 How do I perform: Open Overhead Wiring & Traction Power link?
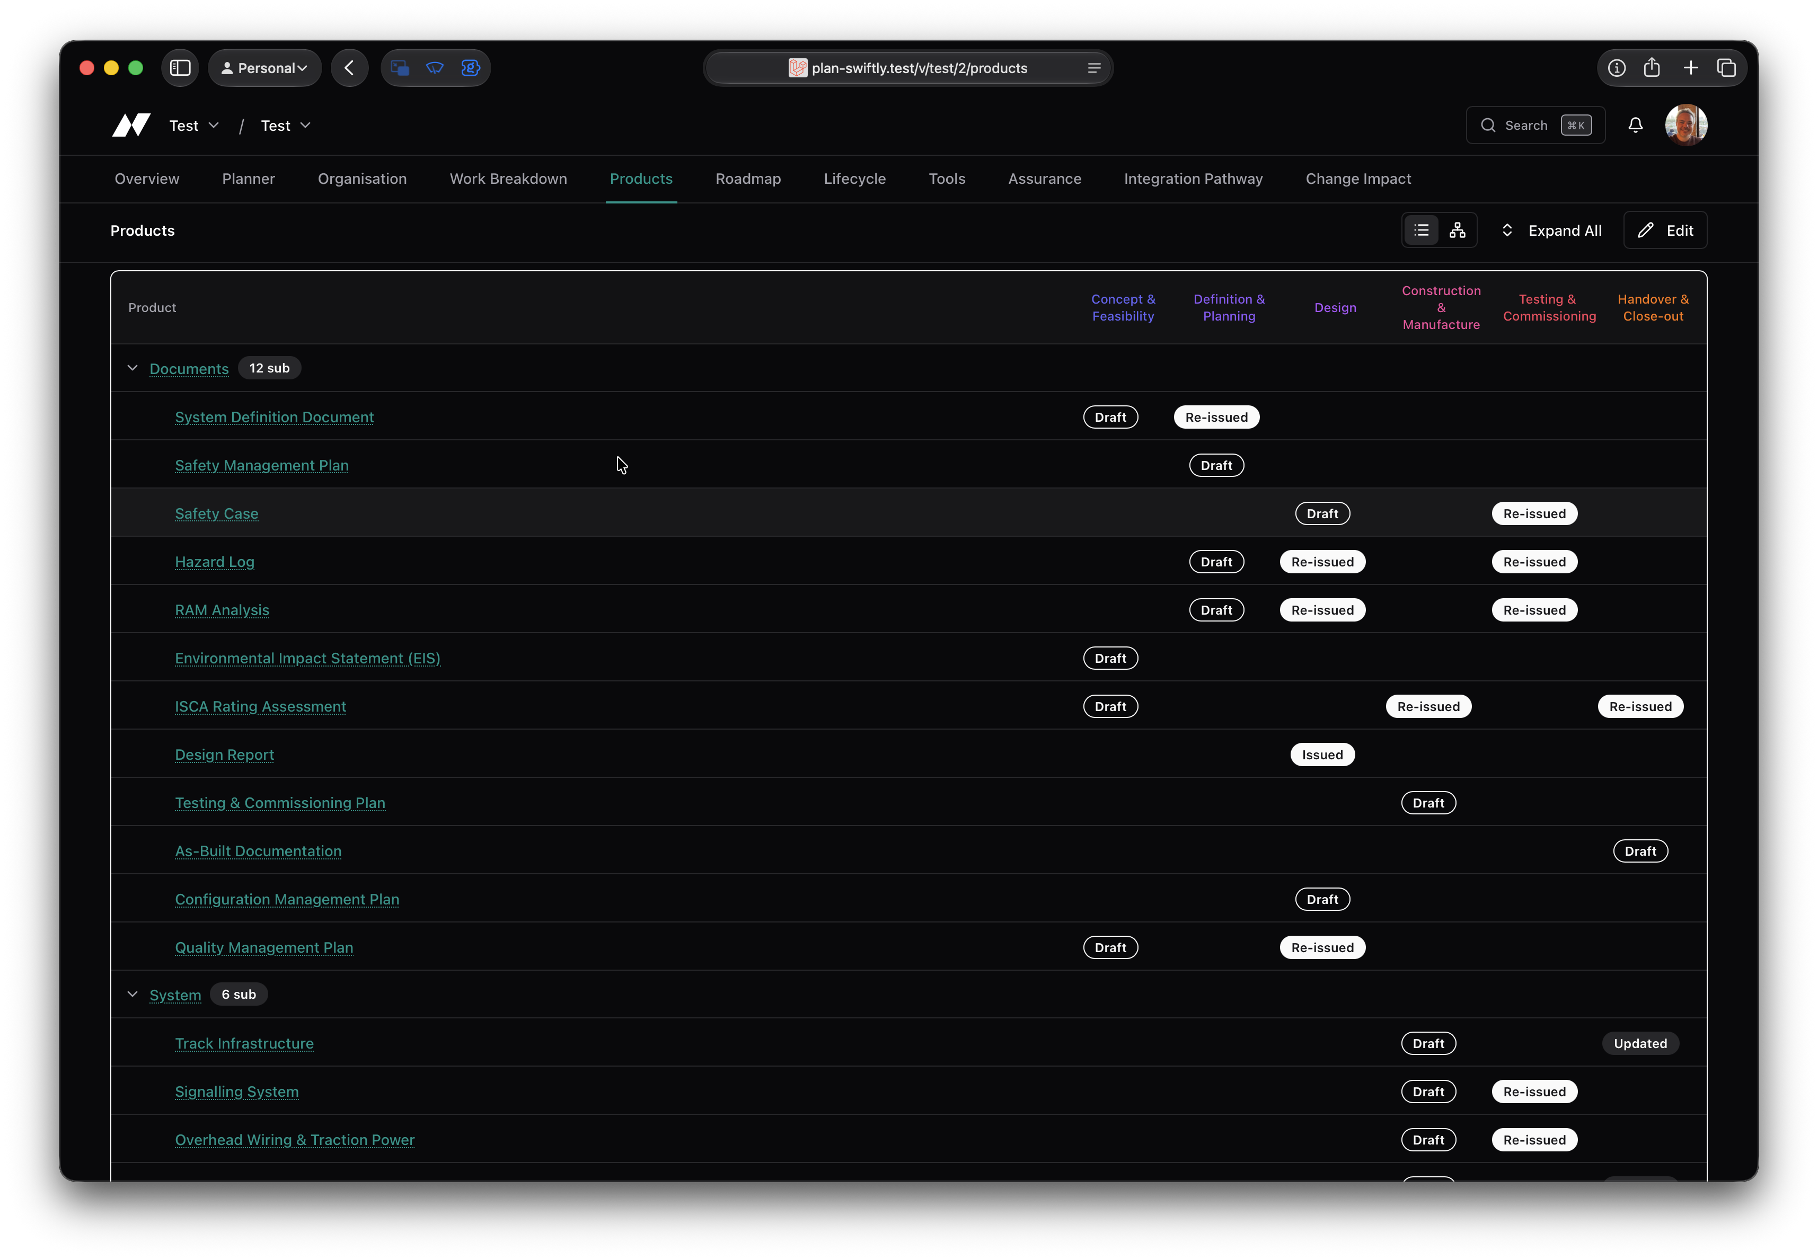tap(295, 1139)
